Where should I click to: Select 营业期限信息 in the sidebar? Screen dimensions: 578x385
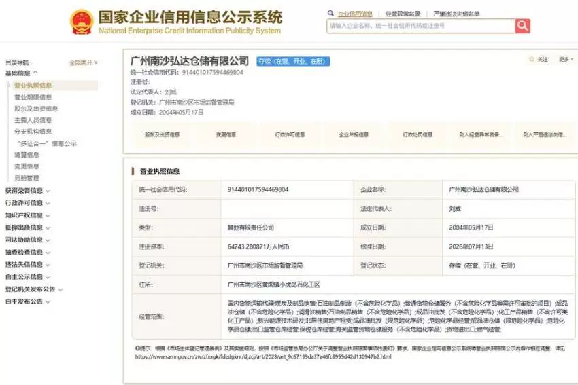click(x=33, y=97)
